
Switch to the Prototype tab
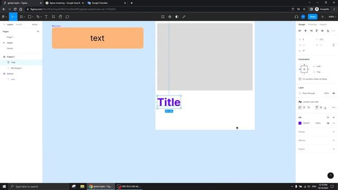click(x=312, y=25)
